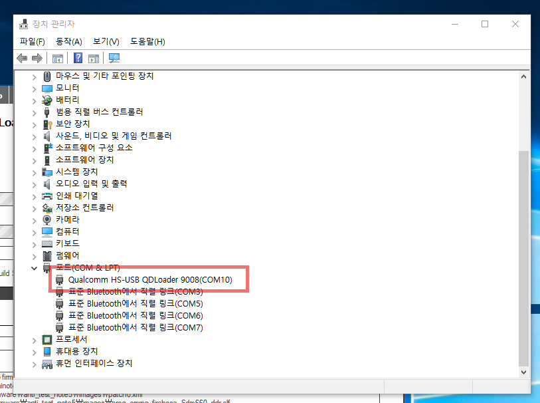Click the mouse icon beside 마우스 및 기타 포인팅 장치
Image resolution: width=540 pixels, height=403 pixels.
click(47, 76)
